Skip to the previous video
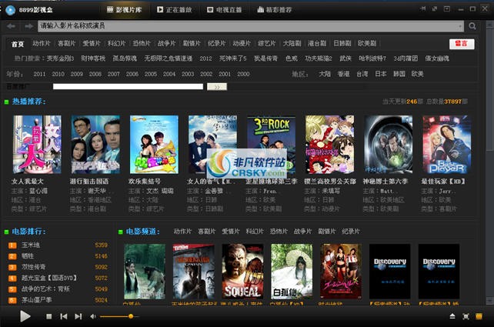Screen dimensions: 494x327 pyautogui.click(x=64, y=316)
